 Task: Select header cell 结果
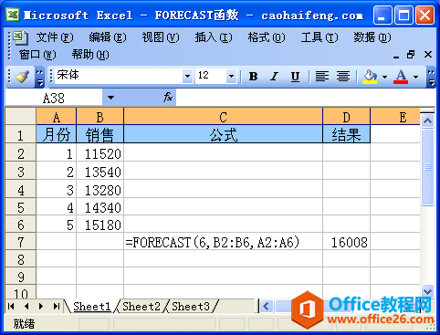point(347,134)
